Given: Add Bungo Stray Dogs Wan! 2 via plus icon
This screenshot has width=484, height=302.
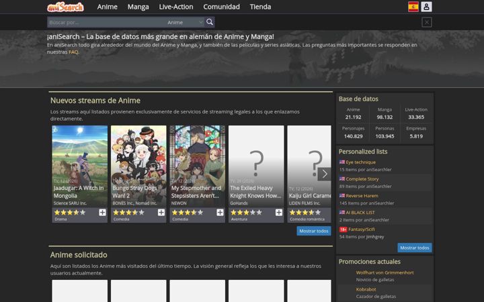Looking at the screenshot, I should pos(161,212).
